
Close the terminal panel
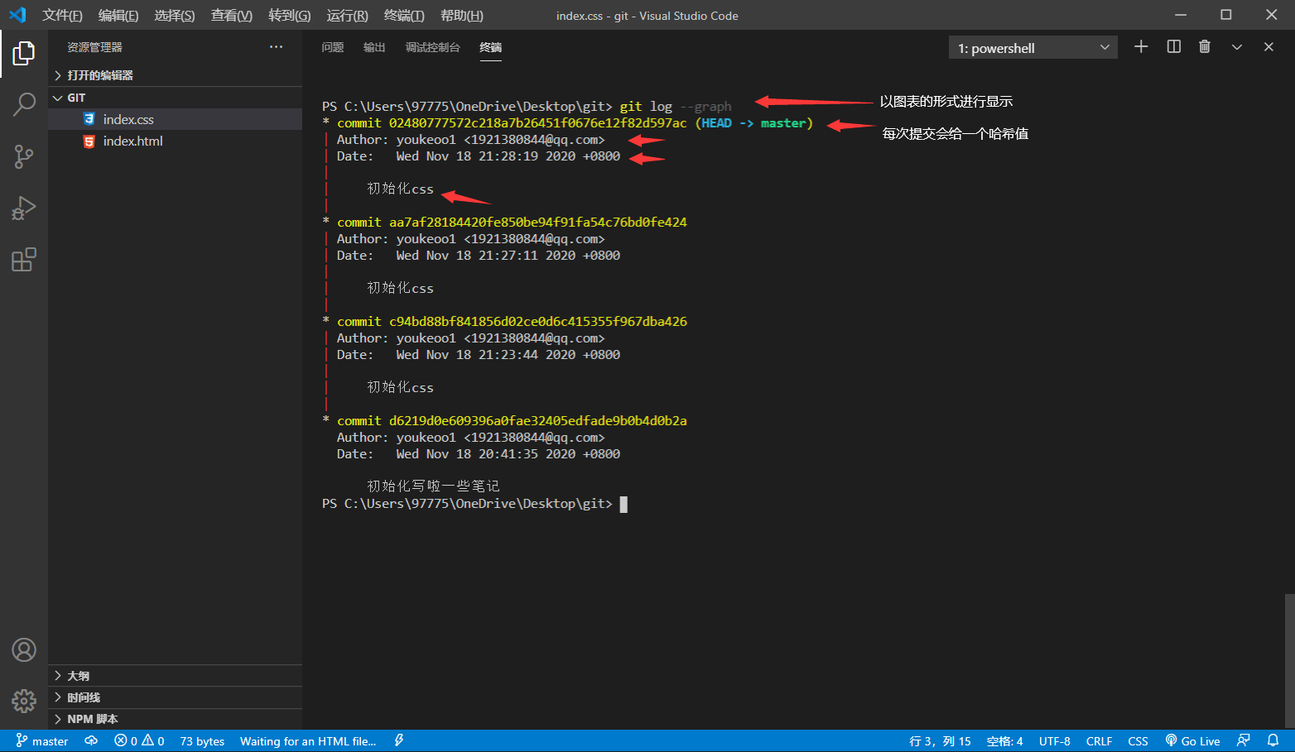[x=1269, y=47]
